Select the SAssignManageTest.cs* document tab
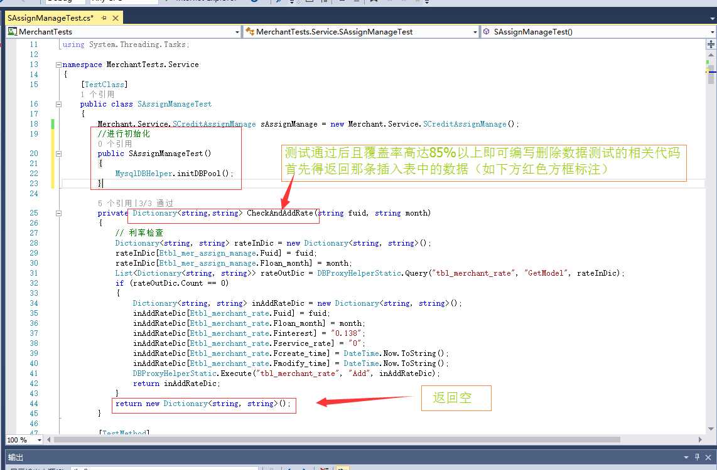 click(x=50, y=18)
